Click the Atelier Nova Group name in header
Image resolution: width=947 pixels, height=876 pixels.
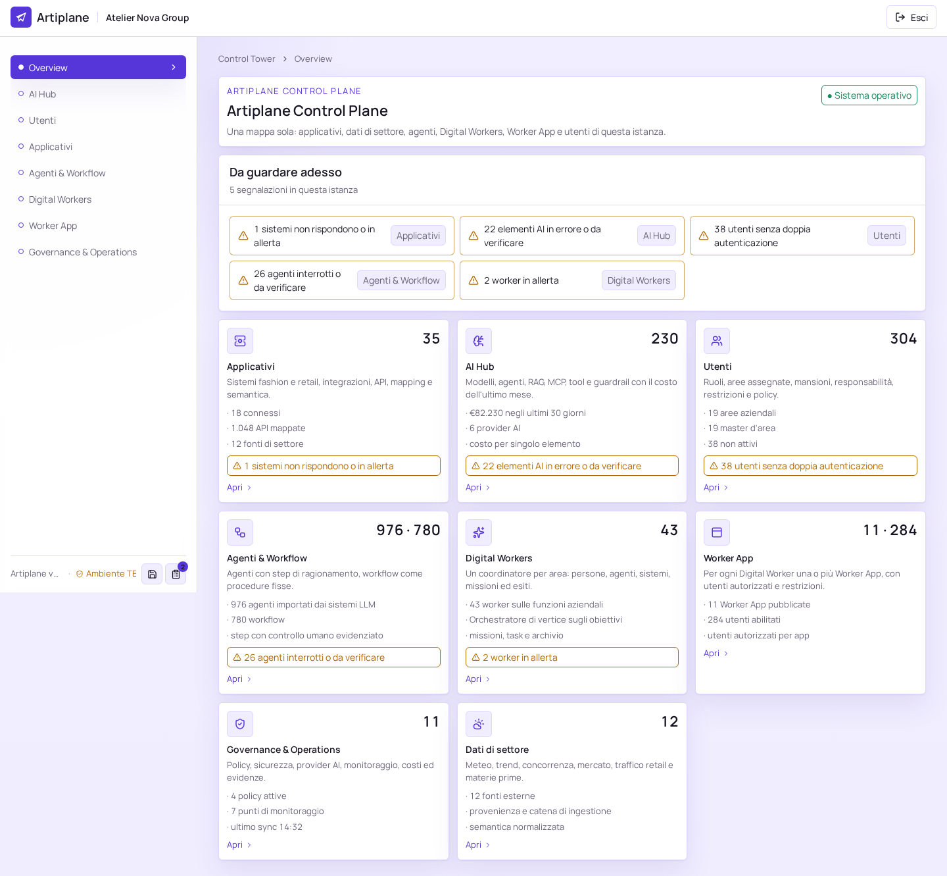point(147,18)
